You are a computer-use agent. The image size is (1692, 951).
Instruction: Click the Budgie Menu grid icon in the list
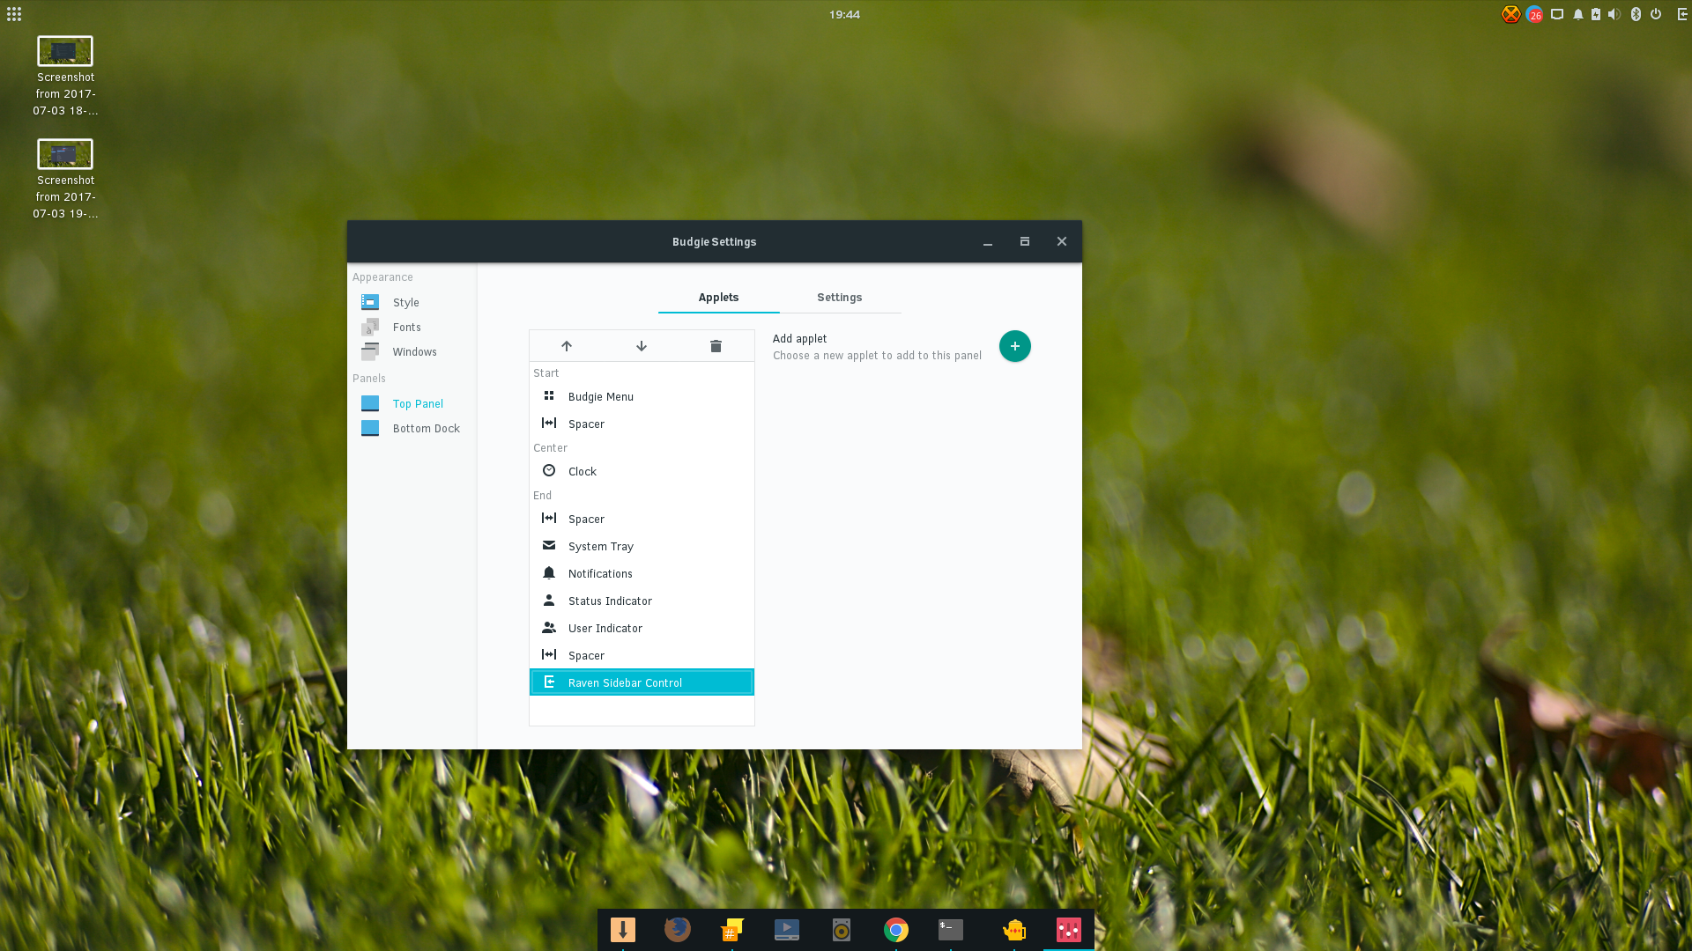[549, 395]
